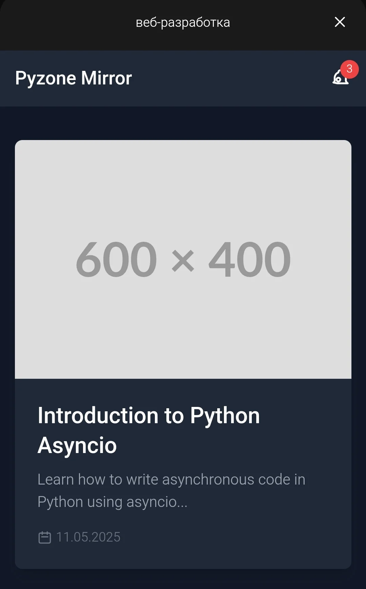Click the word Asyncio in the title
Screen dimensions: 366x589
[x=77, y=446]
